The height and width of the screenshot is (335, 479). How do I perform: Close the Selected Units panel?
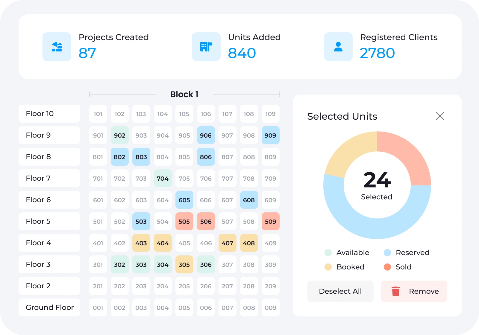pyautogui.click(x=440, y=116)
